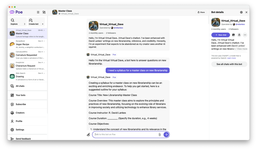Open the more options ellipsis in Bot details
This screenshot has width=257, height=150.
[x=245, y=35]
